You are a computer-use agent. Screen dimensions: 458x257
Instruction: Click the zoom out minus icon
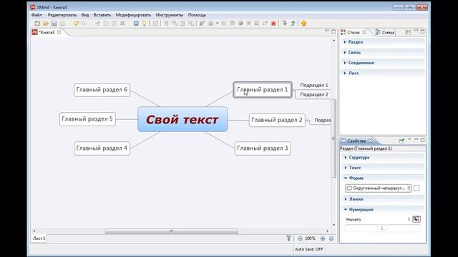coord(300,238)
